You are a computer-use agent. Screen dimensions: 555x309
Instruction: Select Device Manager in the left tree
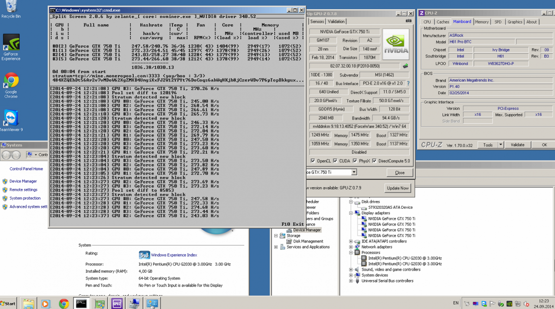tap(307, 230)
